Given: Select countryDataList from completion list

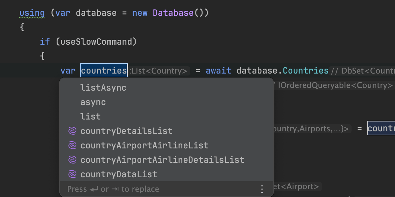Looking at the screenshot, I should tap(119, 174).
